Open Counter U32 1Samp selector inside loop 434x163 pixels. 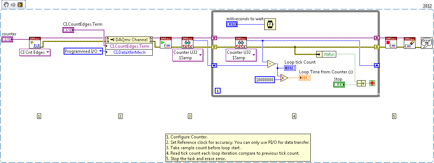(x=241, y=55)
